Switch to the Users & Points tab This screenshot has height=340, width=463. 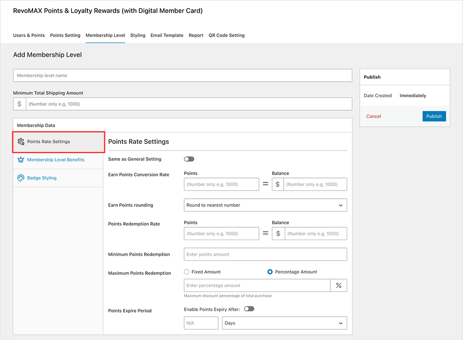pos(29,35)
